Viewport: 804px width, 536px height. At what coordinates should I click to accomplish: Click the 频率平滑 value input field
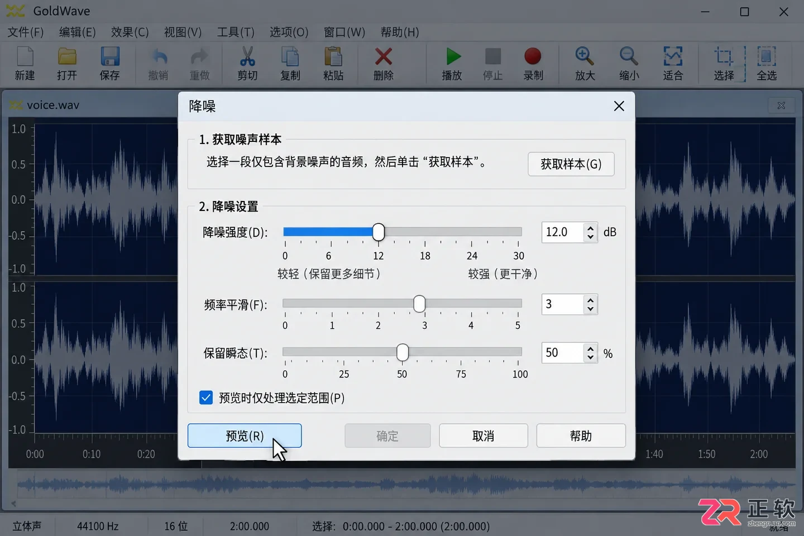(563, 304)
